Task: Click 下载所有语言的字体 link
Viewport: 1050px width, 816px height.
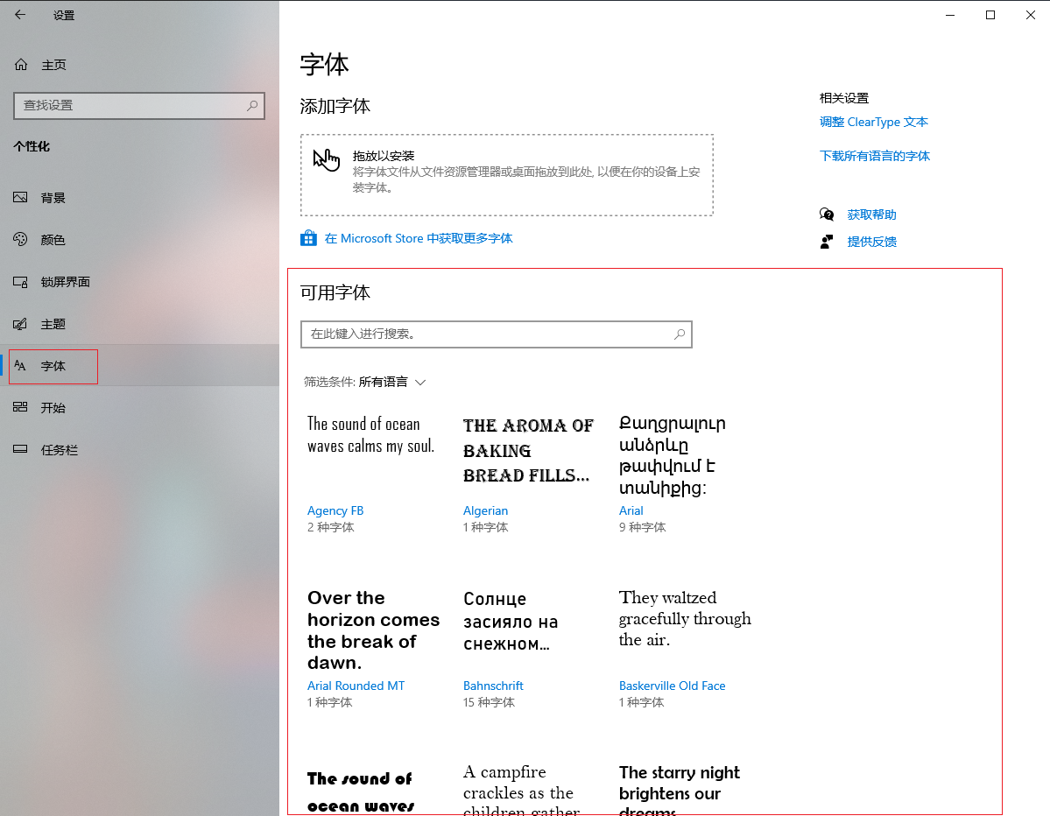Action: [874, 156]
